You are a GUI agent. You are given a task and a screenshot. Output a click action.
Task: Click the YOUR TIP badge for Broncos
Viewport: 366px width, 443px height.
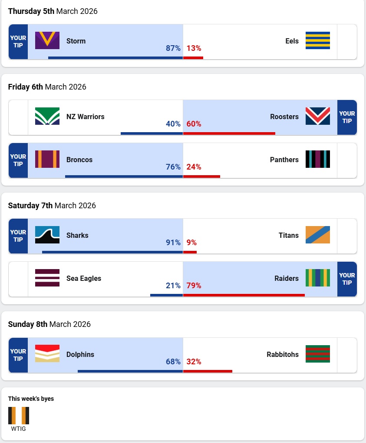(18, 160)
